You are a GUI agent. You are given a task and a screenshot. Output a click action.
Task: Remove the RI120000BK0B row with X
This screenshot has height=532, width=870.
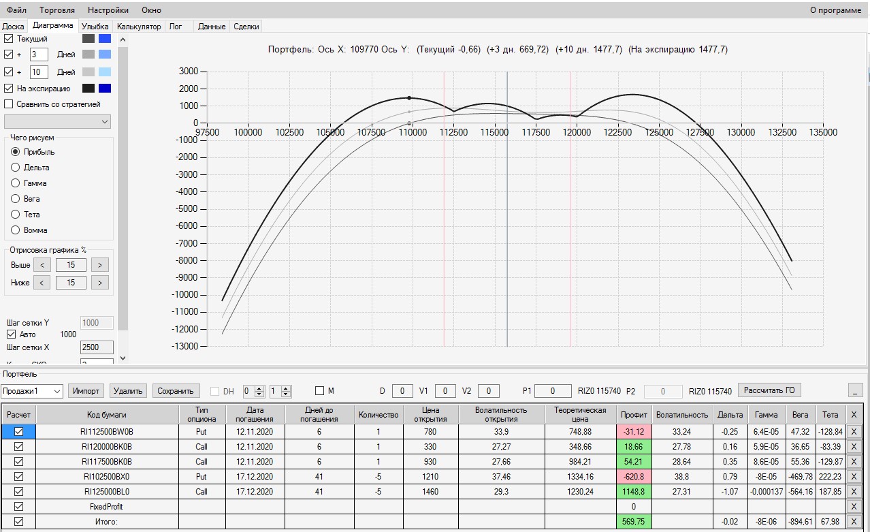pyautogui.click(x=854, y=447)
